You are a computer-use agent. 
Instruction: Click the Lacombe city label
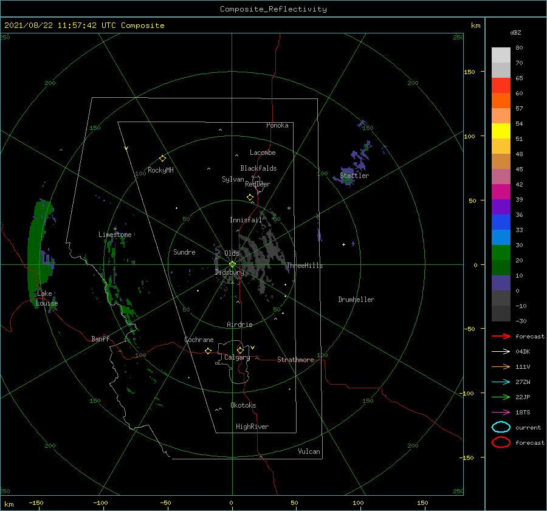pyautogui.click(x=263, y=153)
